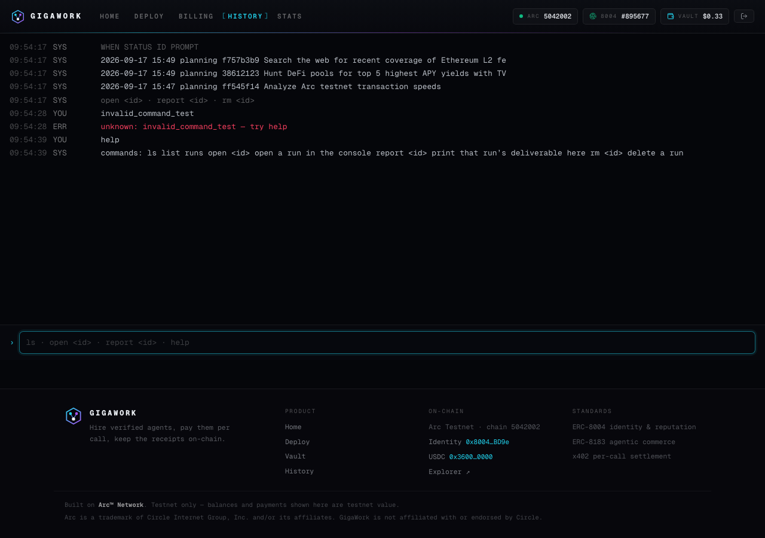
Task: Click the PRODUCT column heading in the footer
Action: point(301,411)
